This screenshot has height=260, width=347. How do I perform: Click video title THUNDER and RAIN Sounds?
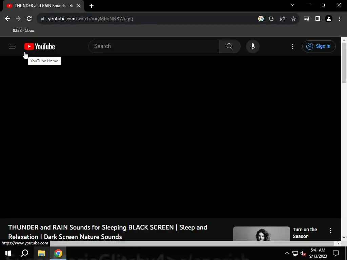pyautogui.click(x=107, y=232)
